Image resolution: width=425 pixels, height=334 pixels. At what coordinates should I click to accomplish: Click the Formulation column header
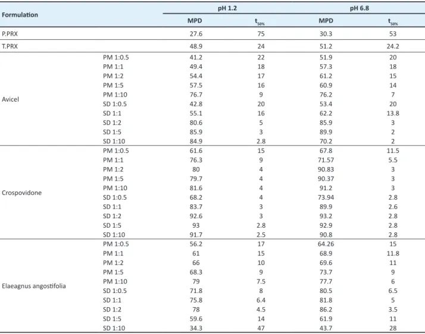coord(20,15)
